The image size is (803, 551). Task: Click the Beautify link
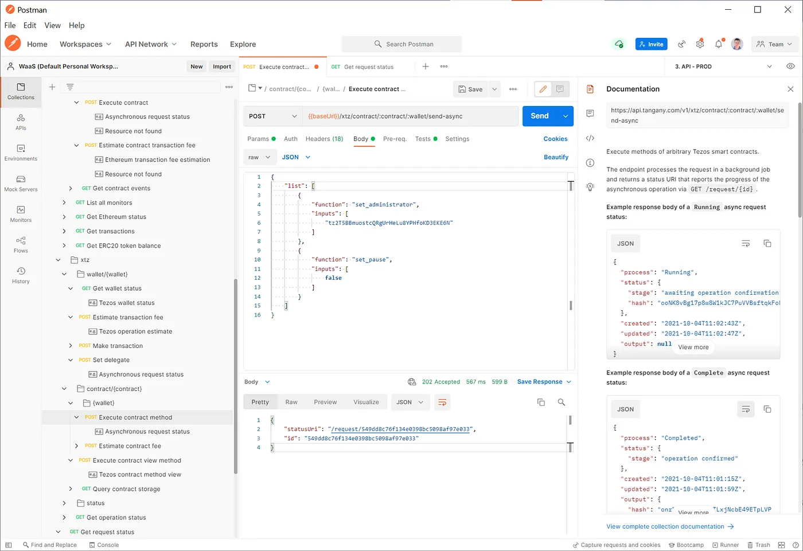(x=556, y=157)
